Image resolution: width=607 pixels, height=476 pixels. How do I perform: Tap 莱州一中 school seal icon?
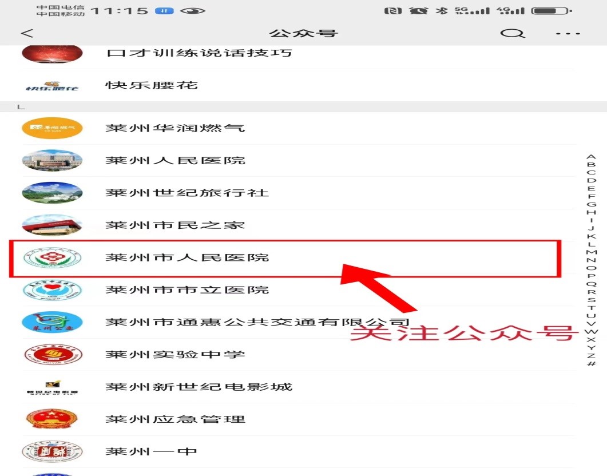pos(52,451)
